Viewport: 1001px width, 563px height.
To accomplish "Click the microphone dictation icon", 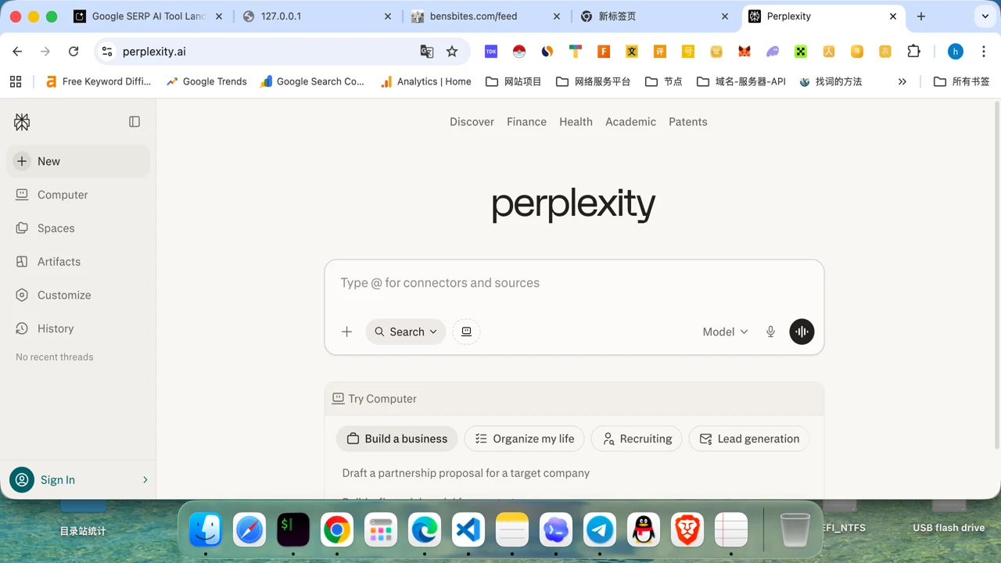I will (770, 332).
